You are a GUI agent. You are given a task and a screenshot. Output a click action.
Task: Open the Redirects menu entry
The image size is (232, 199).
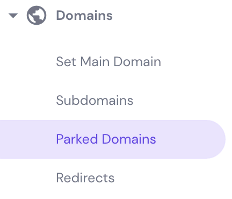point(85,178)
